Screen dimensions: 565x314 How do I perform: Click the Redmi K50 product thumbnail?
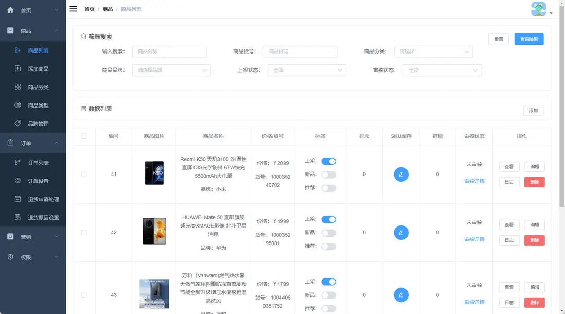point(154,173)
